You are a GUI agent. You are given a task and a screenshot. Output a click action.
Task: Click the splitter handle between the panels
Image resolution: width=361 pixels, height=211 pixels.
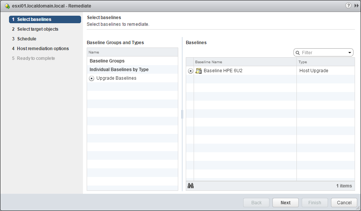click(182, 114)
